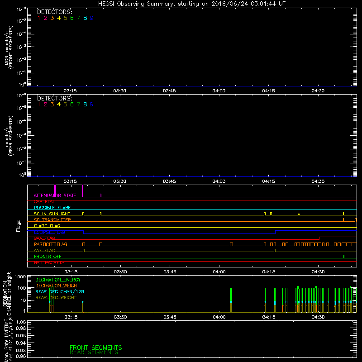Click the MON. counts/s (FRONT SEGMENTS) axis title
Image resolution: width=362 pixels, height=362 pixels.
9,48
